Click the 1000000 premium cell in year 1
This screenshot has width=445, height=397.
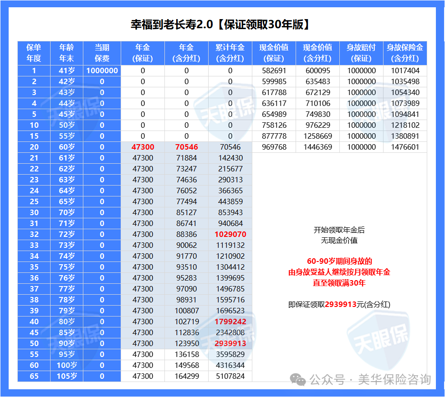(x=102, y=70)
